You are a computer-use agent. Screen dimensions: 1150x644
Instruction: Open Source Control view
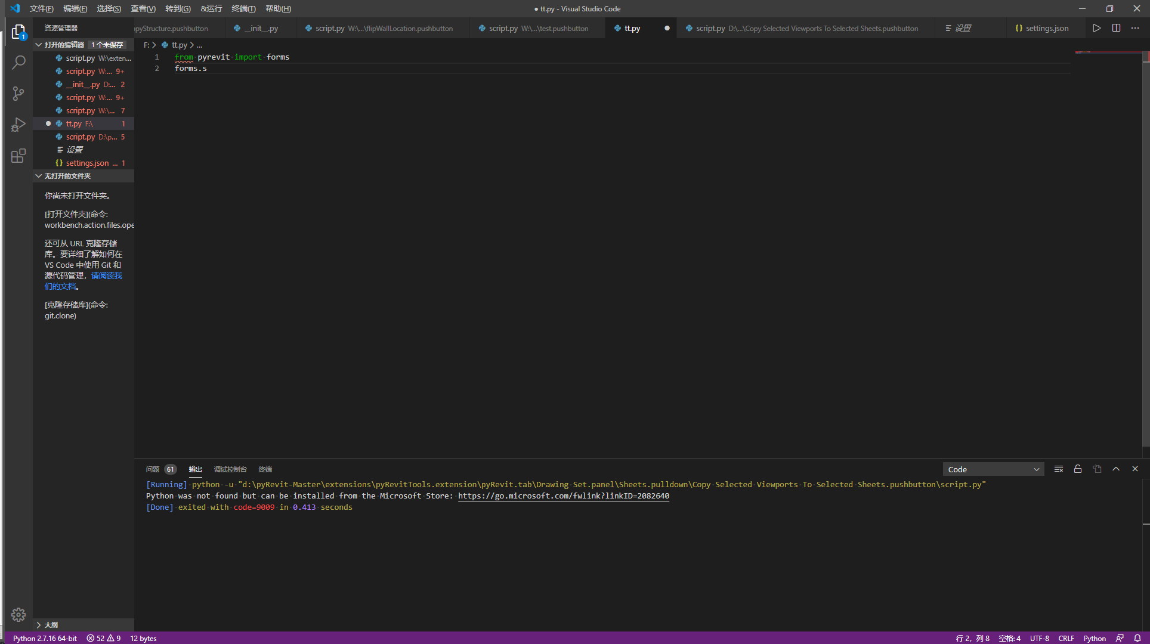pyautogui.click(x=18, y=93)
